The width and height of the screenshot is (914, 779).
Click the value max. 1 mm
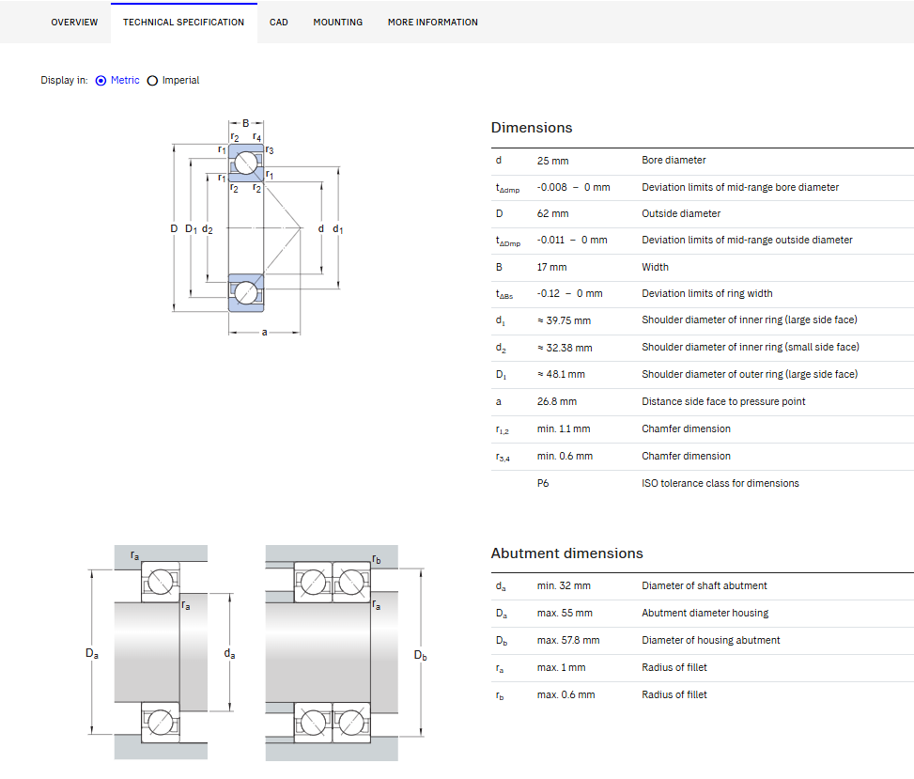click(562, 667)
